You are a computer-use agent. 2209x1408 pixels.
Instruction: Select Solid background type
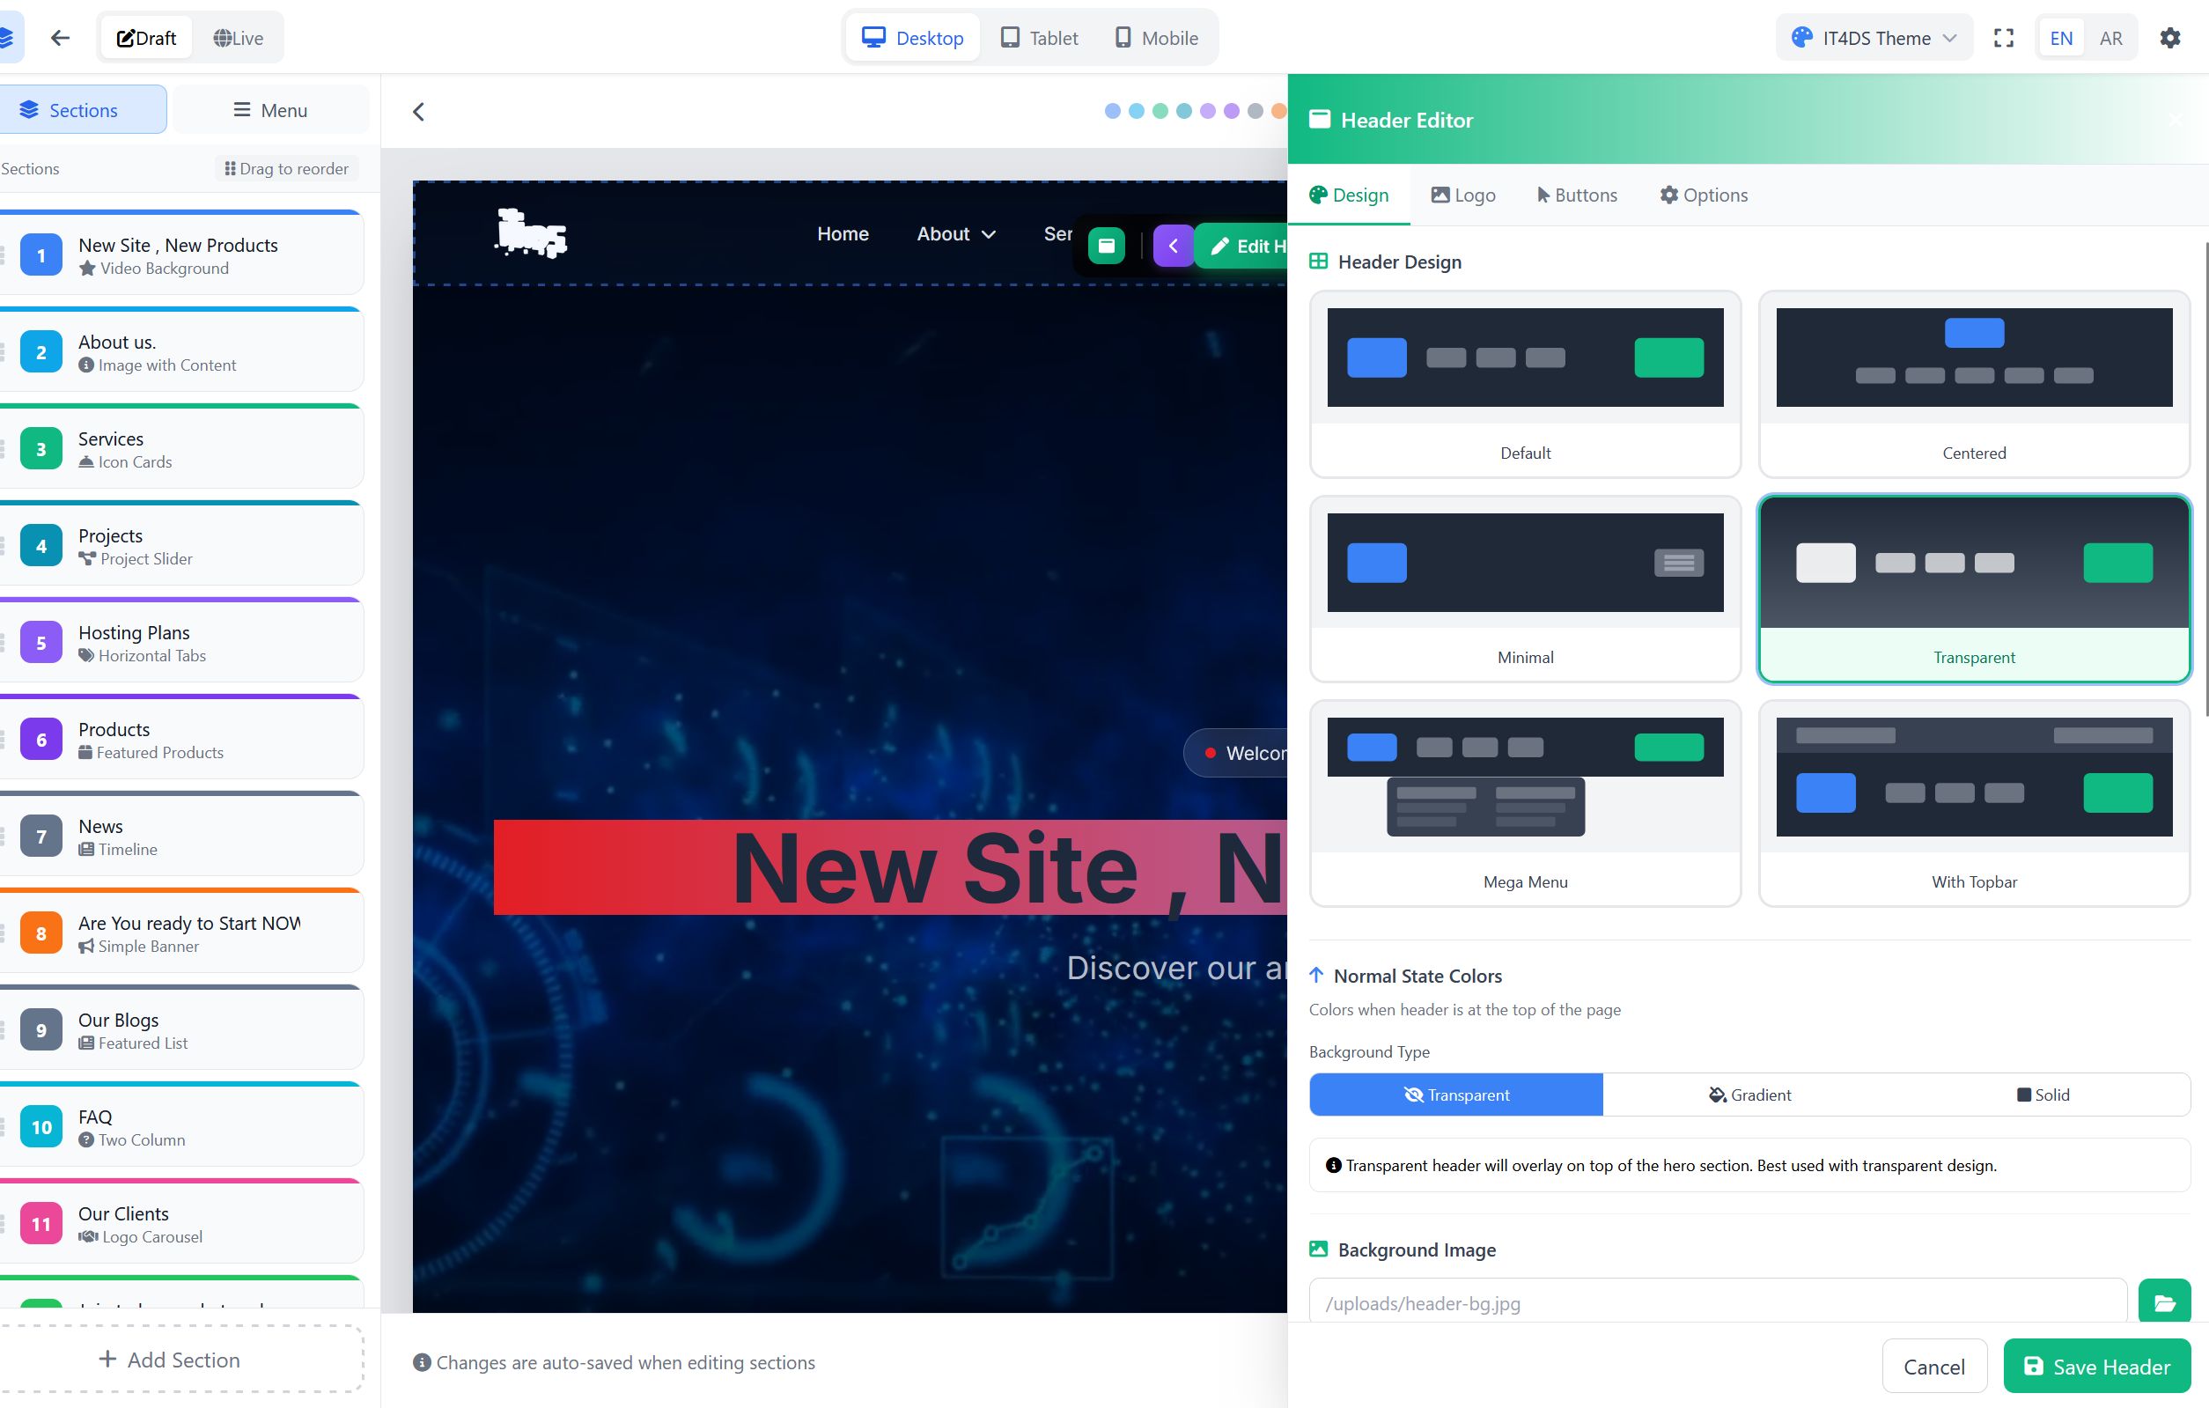pyautogui.click(x=2043, y=1095)
